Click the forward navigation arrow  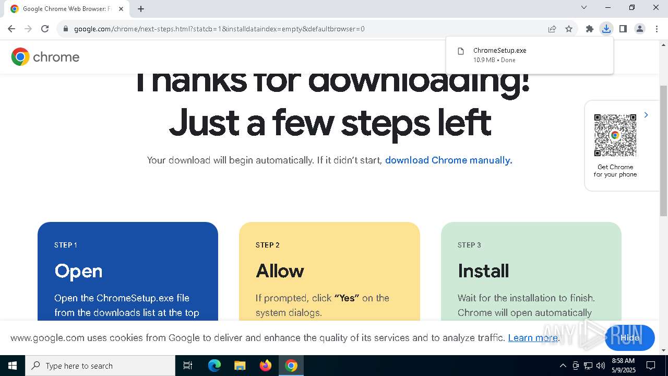tap(28, 29)
